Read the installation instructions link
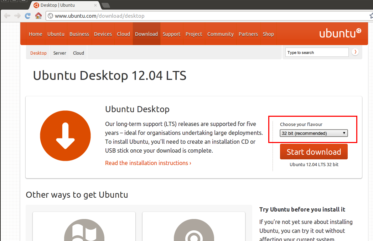373x241 pixels. pos(148,163)
